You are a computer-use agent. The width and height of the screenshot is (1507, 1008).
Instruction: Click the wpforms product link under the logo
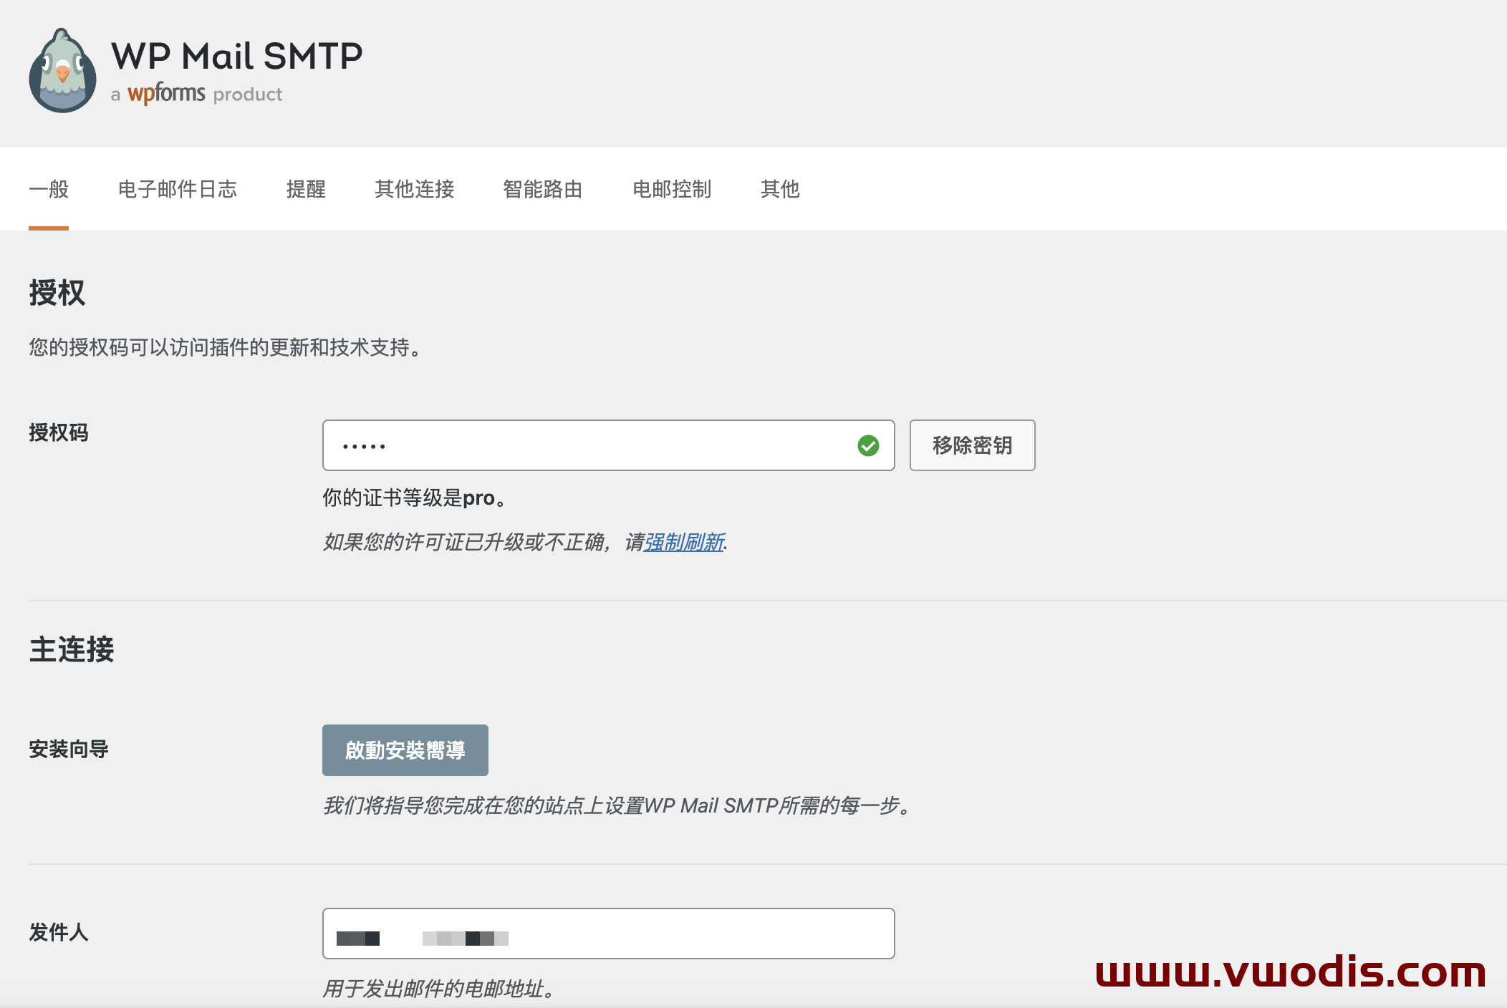(x=165, y=93)
